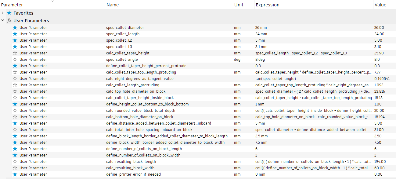Remove favorite star from spec_collet_L3
This screenshot has width=396, height=179.
(15, 46)
